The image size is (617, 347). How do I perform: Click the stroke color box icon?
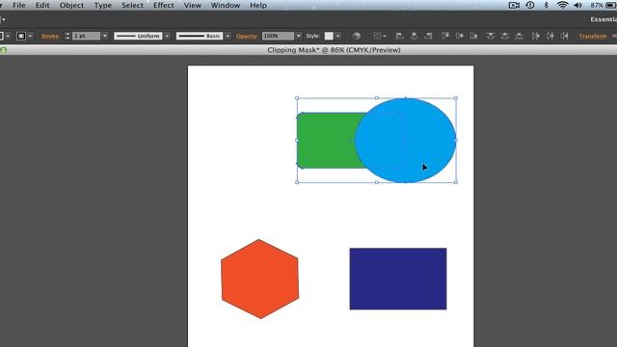click(x=21, y=36)
